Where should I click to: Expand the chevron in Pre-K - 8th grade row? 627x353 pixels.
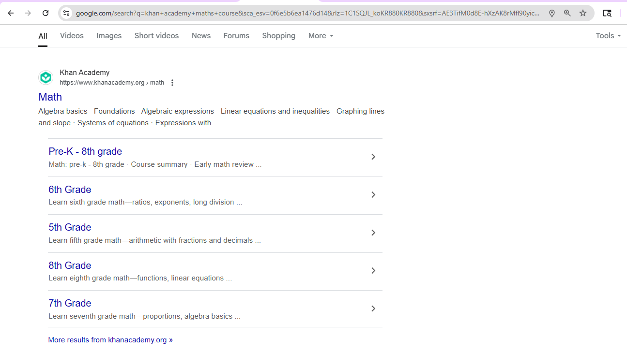pos(373,157)
